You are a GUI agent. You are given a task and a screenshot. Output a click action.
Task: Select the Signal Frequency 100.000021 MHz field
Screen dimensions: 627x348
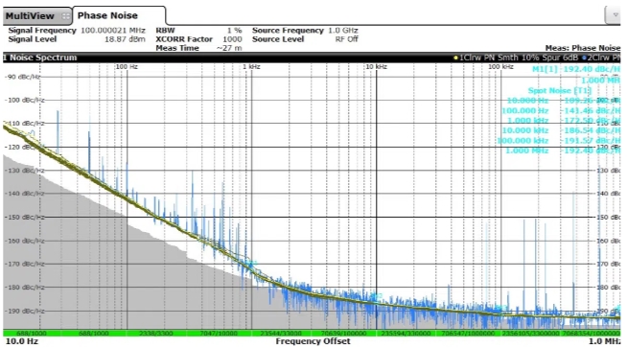(77, 31)
